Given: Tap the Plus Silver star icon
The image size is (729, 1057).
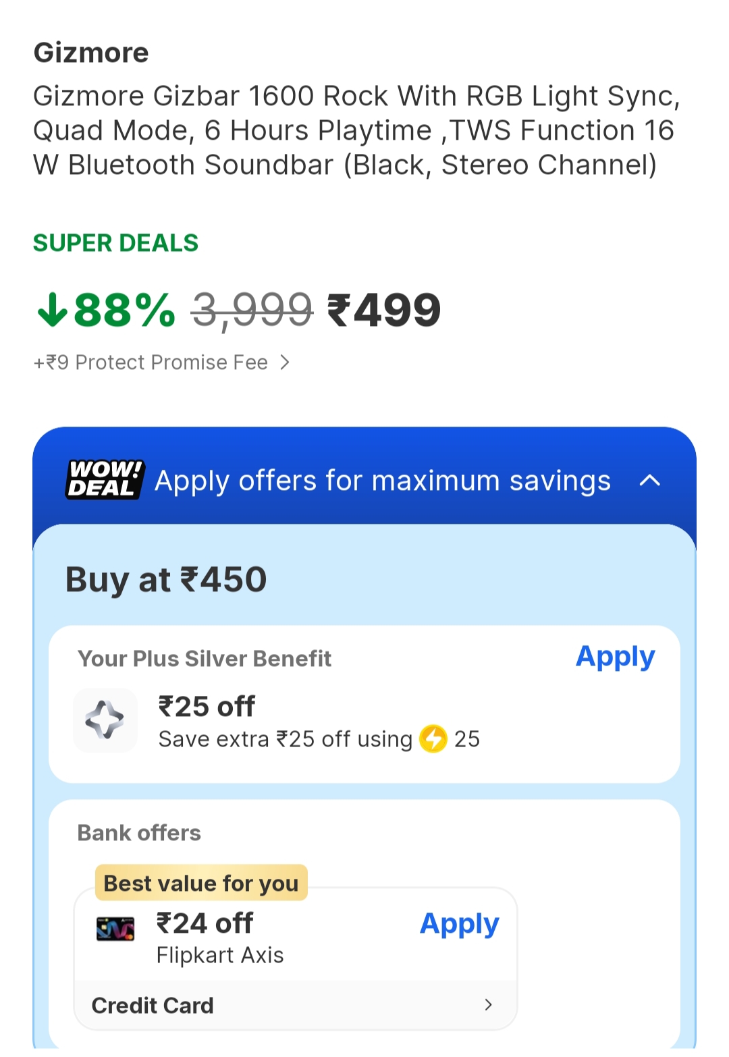Looking at the screenshot, I should pos(105,720).
